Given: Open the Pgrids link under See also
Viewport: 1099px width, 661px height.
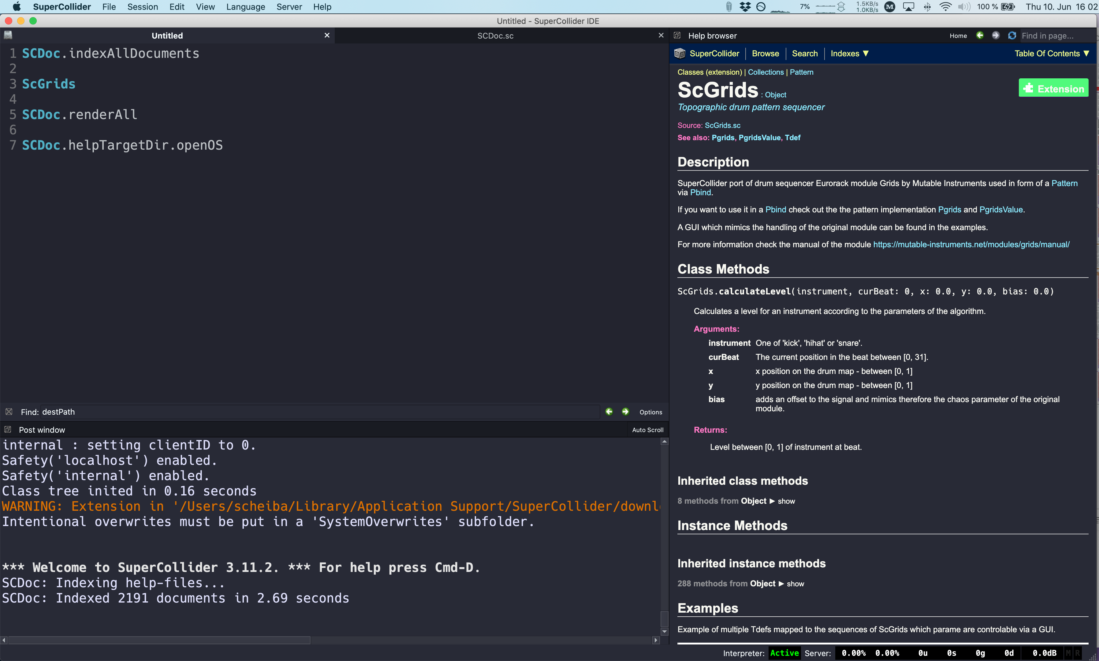Looking at the screenshot, I should [723, 138].
